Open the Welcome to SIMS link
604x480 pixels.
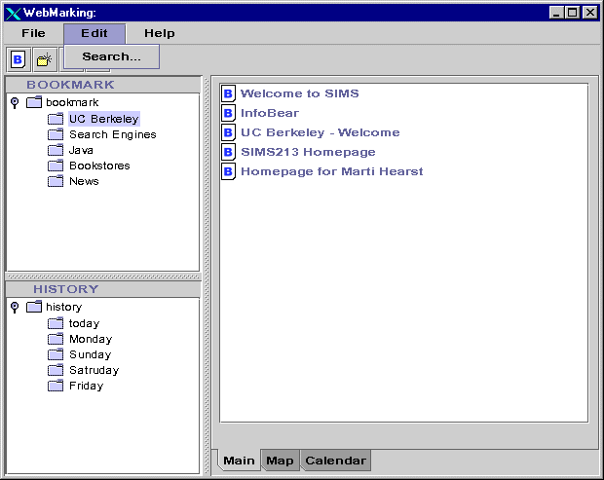tap(300, 93)
